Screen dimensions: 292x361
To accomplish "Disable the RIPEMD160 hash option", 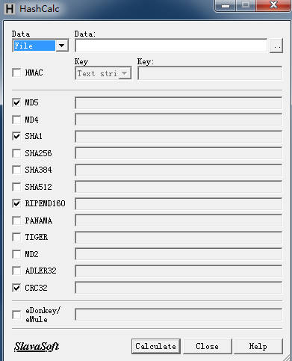I will click(x=16, y=203).
